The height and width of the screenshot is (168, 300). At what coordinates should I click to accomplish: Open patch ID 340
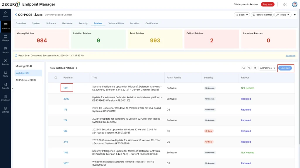click(66, 142)
